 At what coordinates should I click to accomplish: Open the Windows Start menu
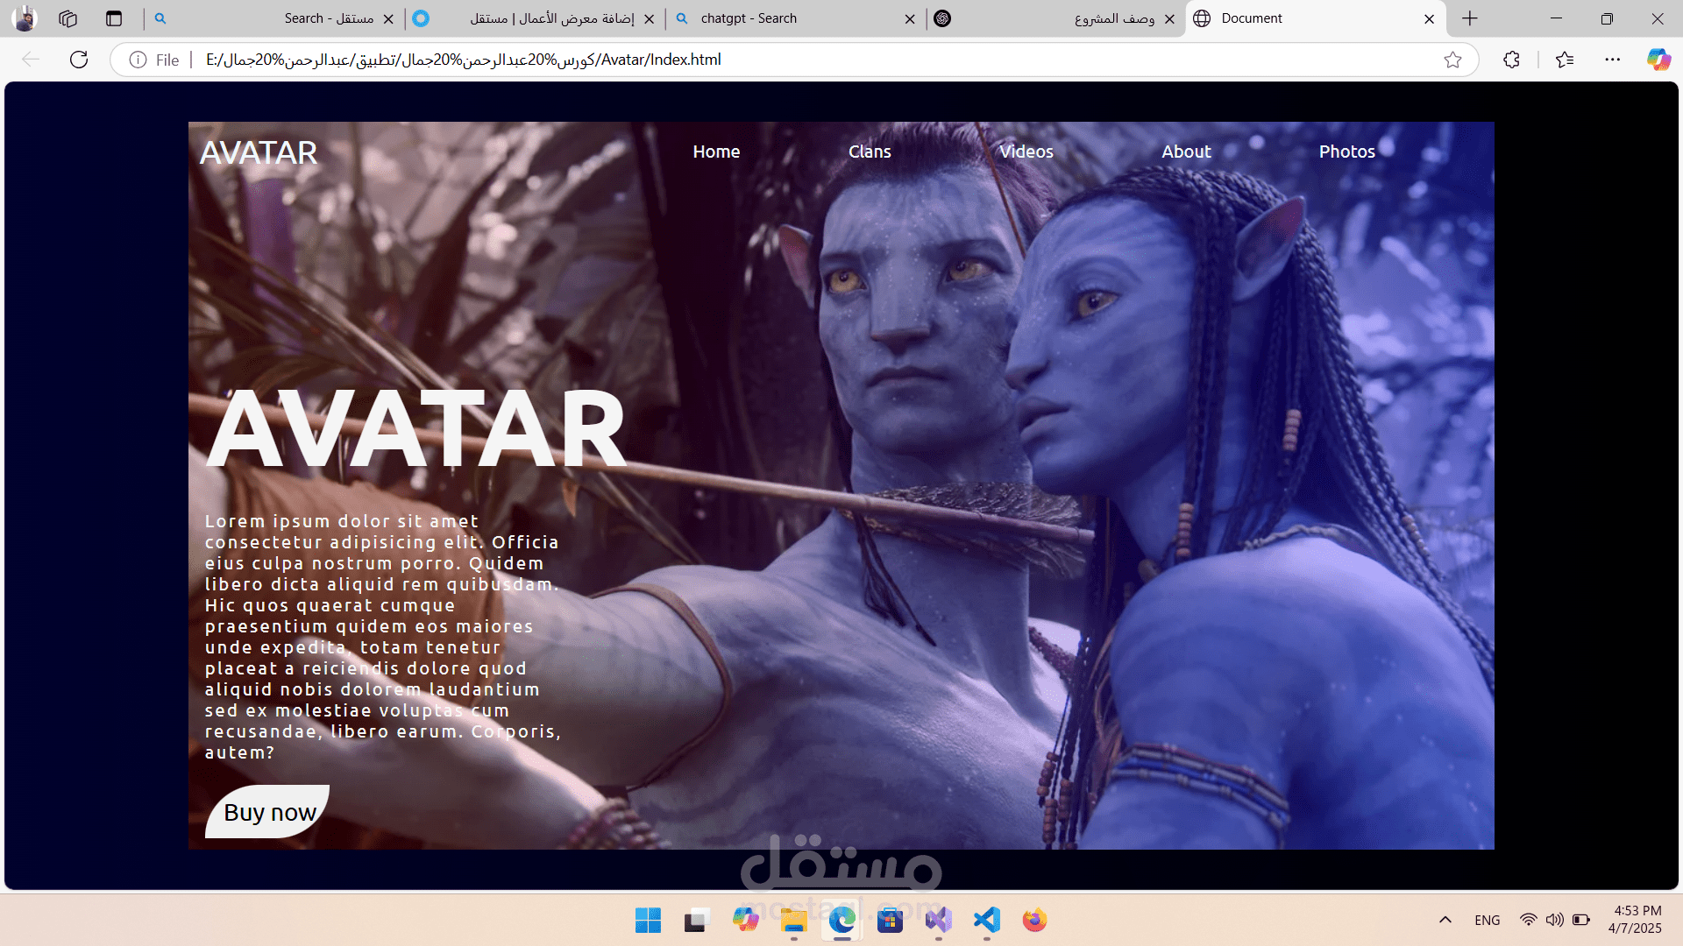coord(648,921)
